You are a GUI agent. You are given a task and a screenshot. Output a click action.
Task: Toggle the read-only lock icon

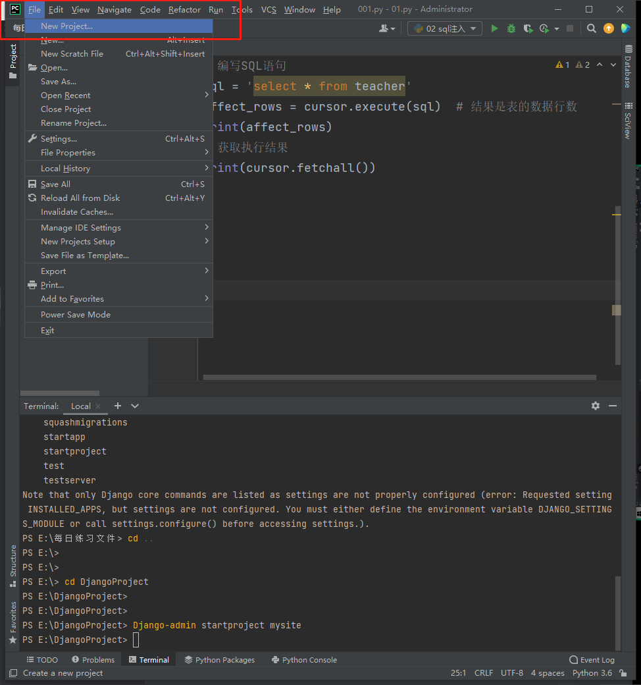pyautogui.click(x=623, y=672)
